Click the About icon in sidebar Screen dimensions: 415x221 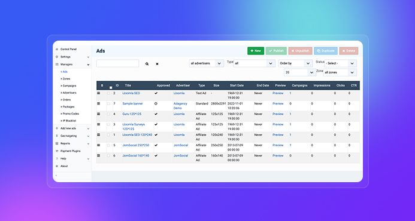[57, 166]
